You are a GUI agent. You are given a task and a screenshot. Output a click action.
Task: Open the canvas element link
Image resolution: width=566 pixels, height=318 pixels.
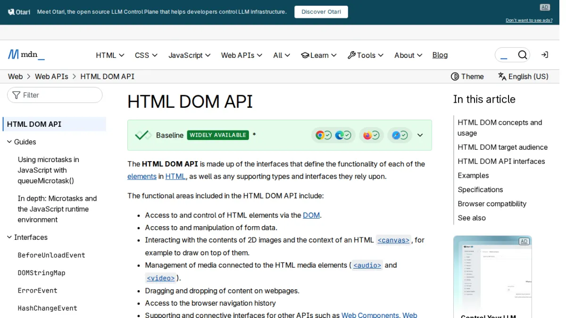(x=394, y=240)
